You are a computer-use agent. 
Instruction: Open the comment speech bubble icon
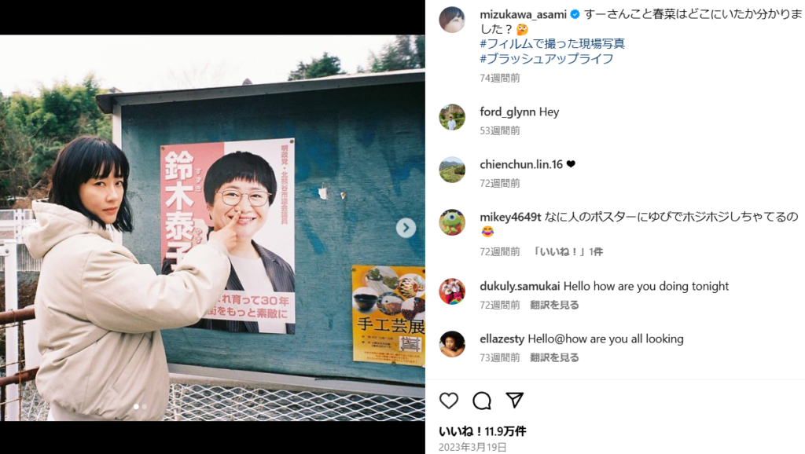(482, 401)
